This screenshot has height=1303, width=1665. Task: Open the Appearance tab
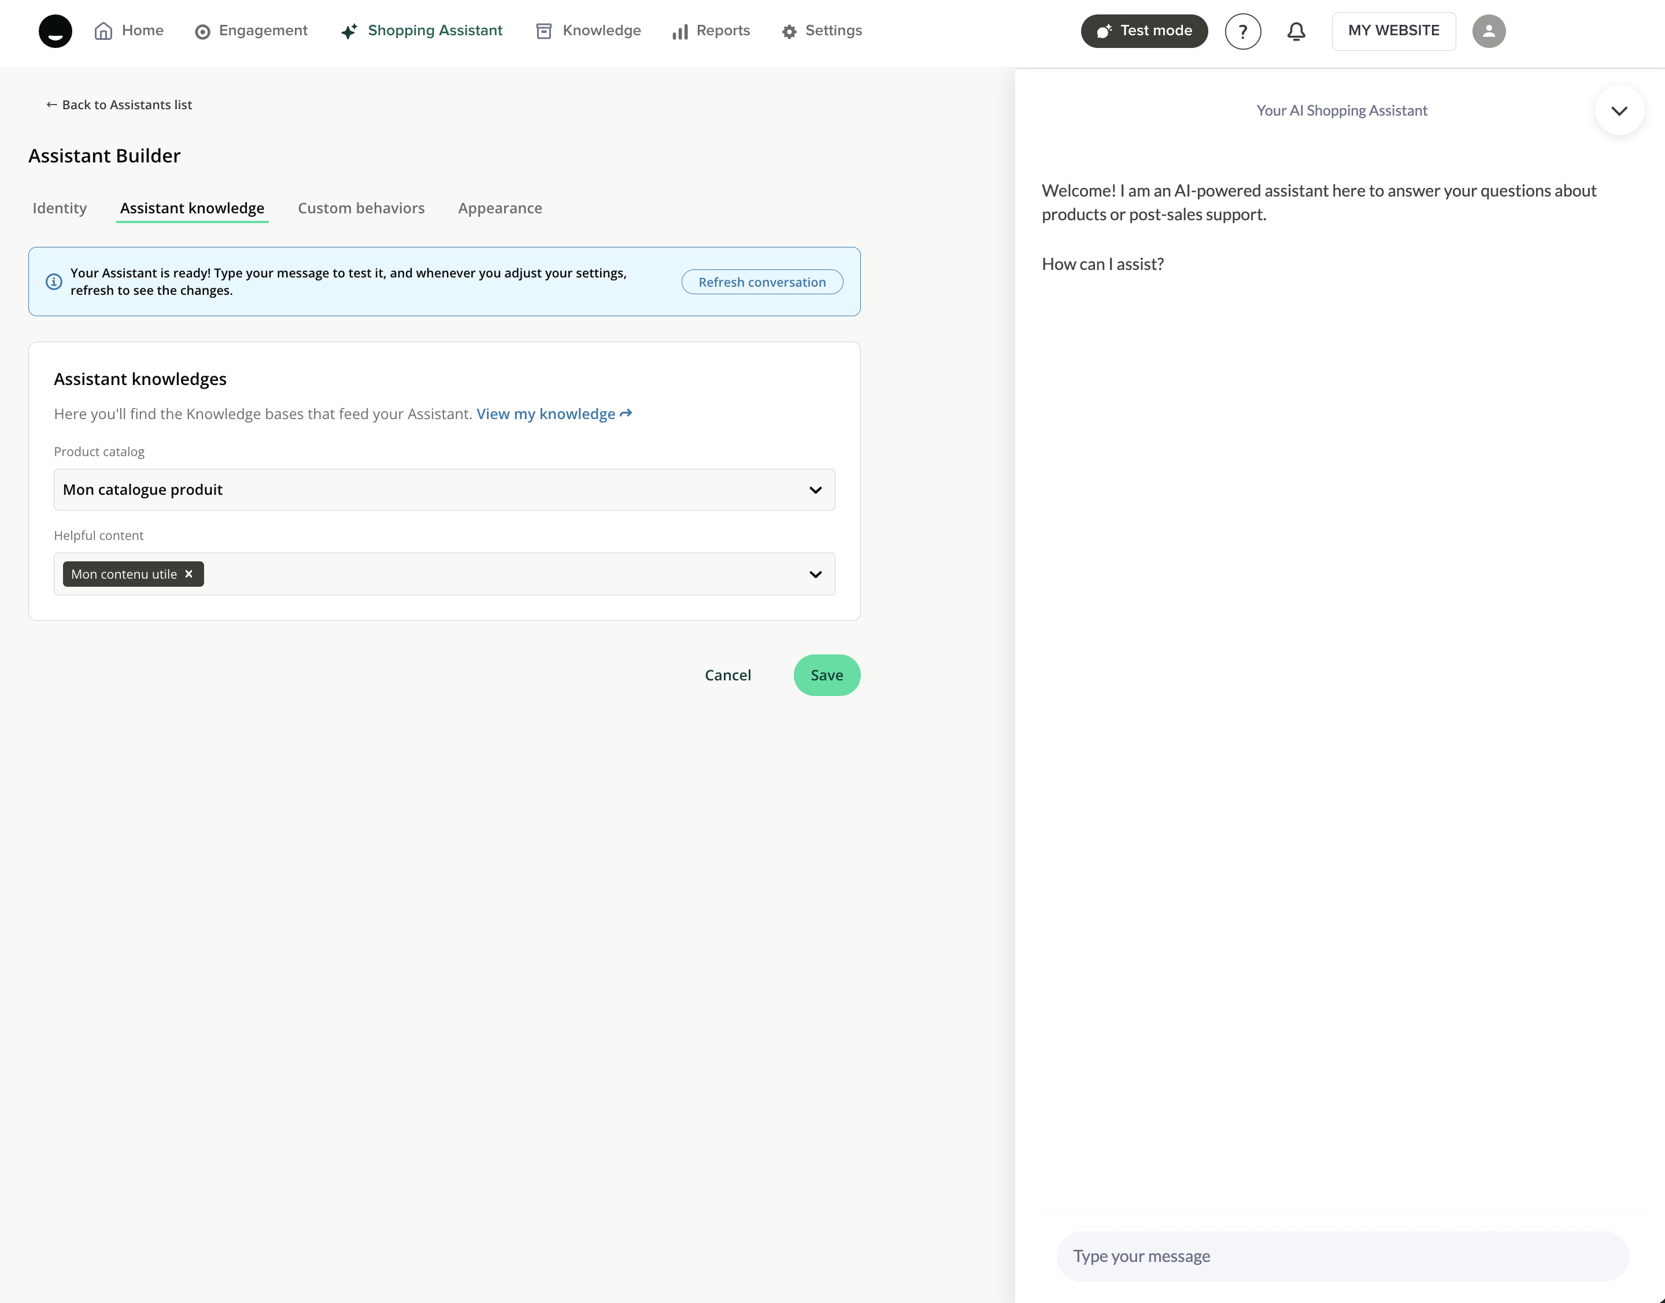point(500,208)
